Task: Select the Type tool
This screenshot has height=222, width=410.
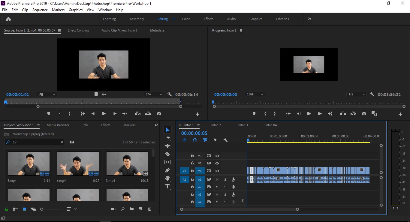Action: pos(167,186)
